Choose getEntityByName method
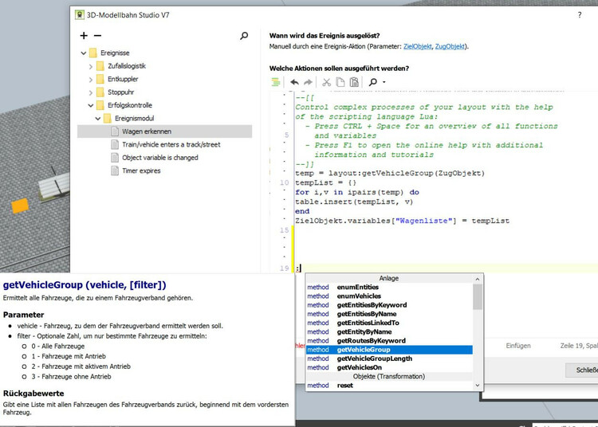The width and height of the screenshot is (598, 427). (x=389, y=331)
